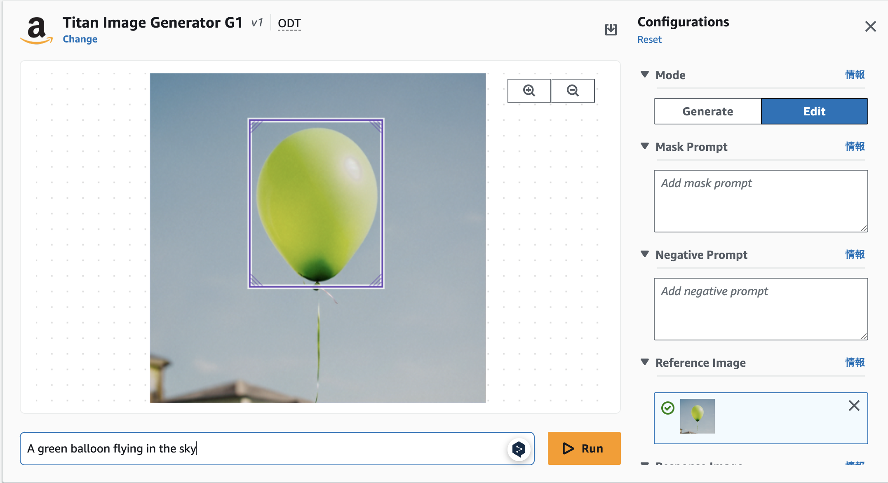Collapse the Mode section
The image size is (888, 483).
(x=645, y=75)
